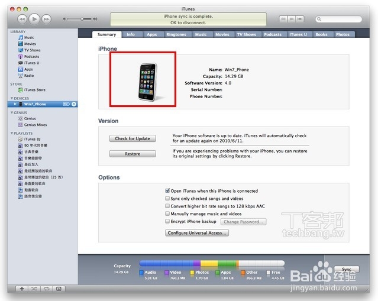Click the Play button
Image resolution: width=378 pixels, height=301 pixels.
click(x=34, y=19)
